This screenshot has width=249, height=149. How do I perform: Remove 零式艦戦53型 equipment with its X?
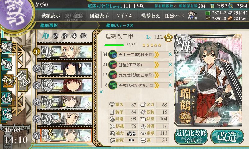pos(170,85)
